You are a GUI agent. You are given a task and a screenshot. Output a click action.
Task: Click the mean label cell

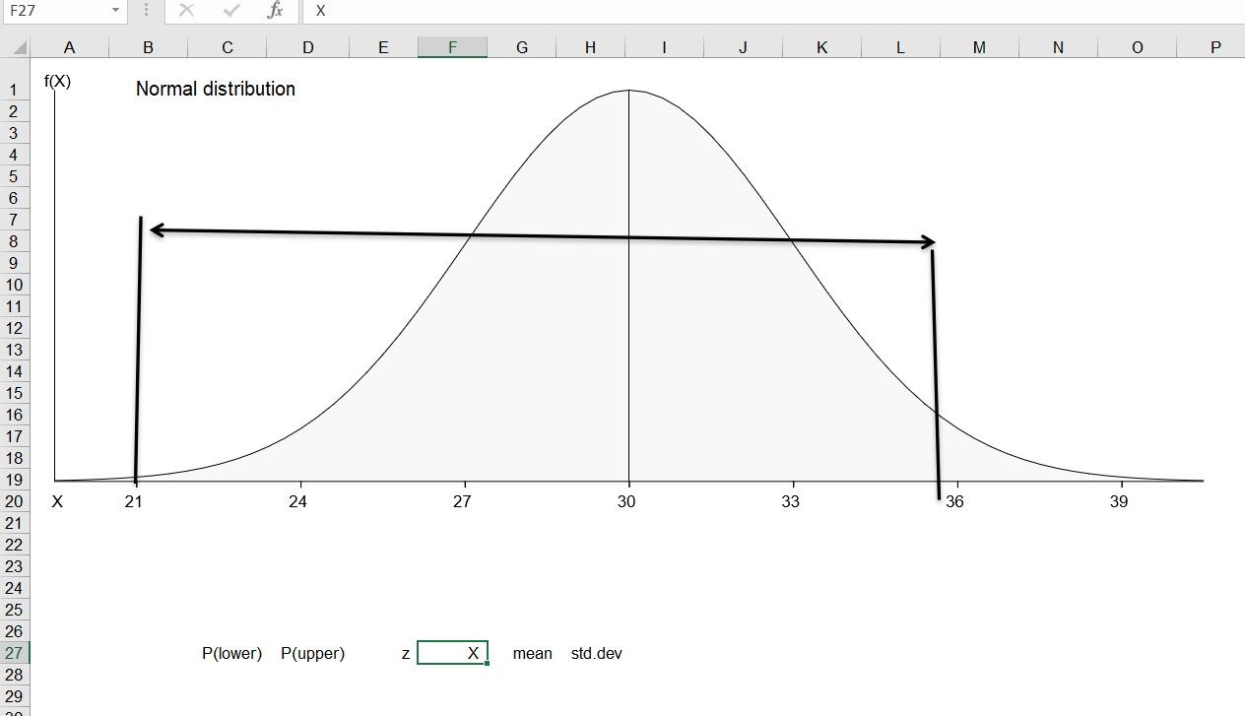coord(533,652)
